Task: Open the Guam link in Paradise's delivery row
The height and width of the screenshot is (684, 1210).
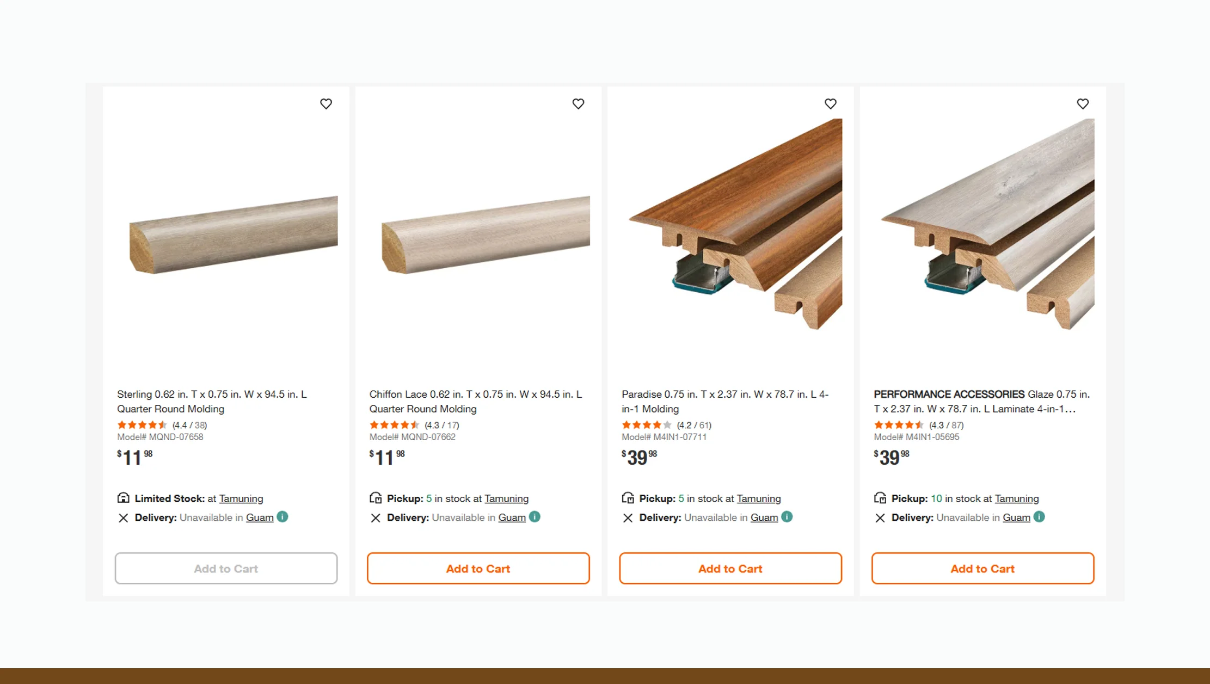Action: [764, 517]
